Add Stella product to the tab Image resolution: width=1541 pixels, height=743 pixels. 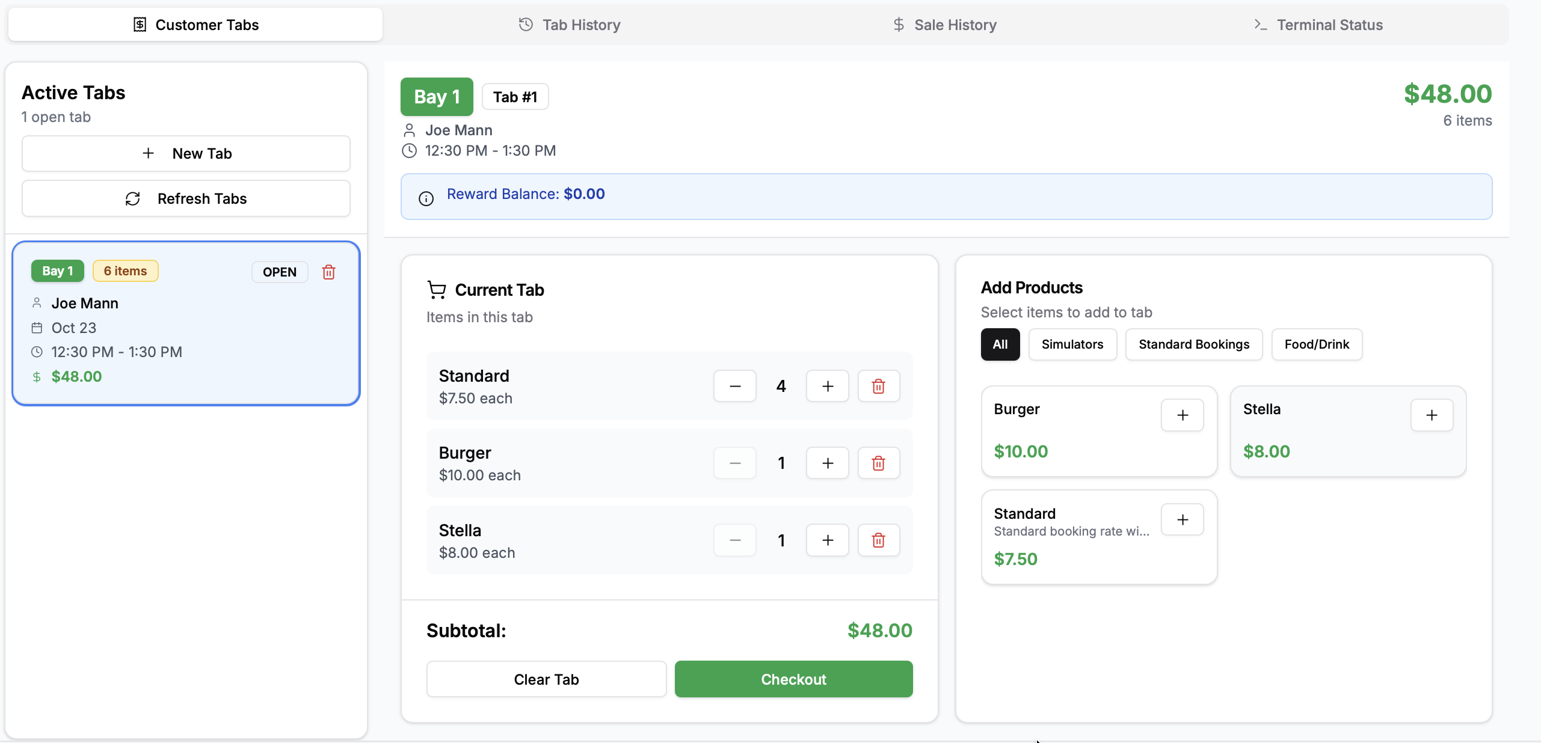[1432, 415]
